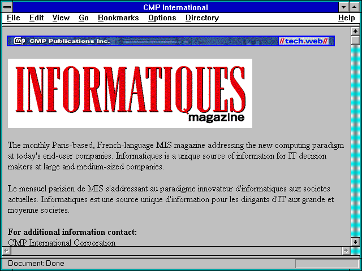Click the horizontal scrollbar left arrow

[x=6, y=251]
